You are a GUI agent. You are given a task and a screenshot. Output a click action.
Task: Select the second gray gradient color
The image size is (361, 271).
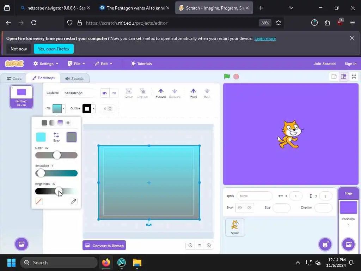point(71,137)
